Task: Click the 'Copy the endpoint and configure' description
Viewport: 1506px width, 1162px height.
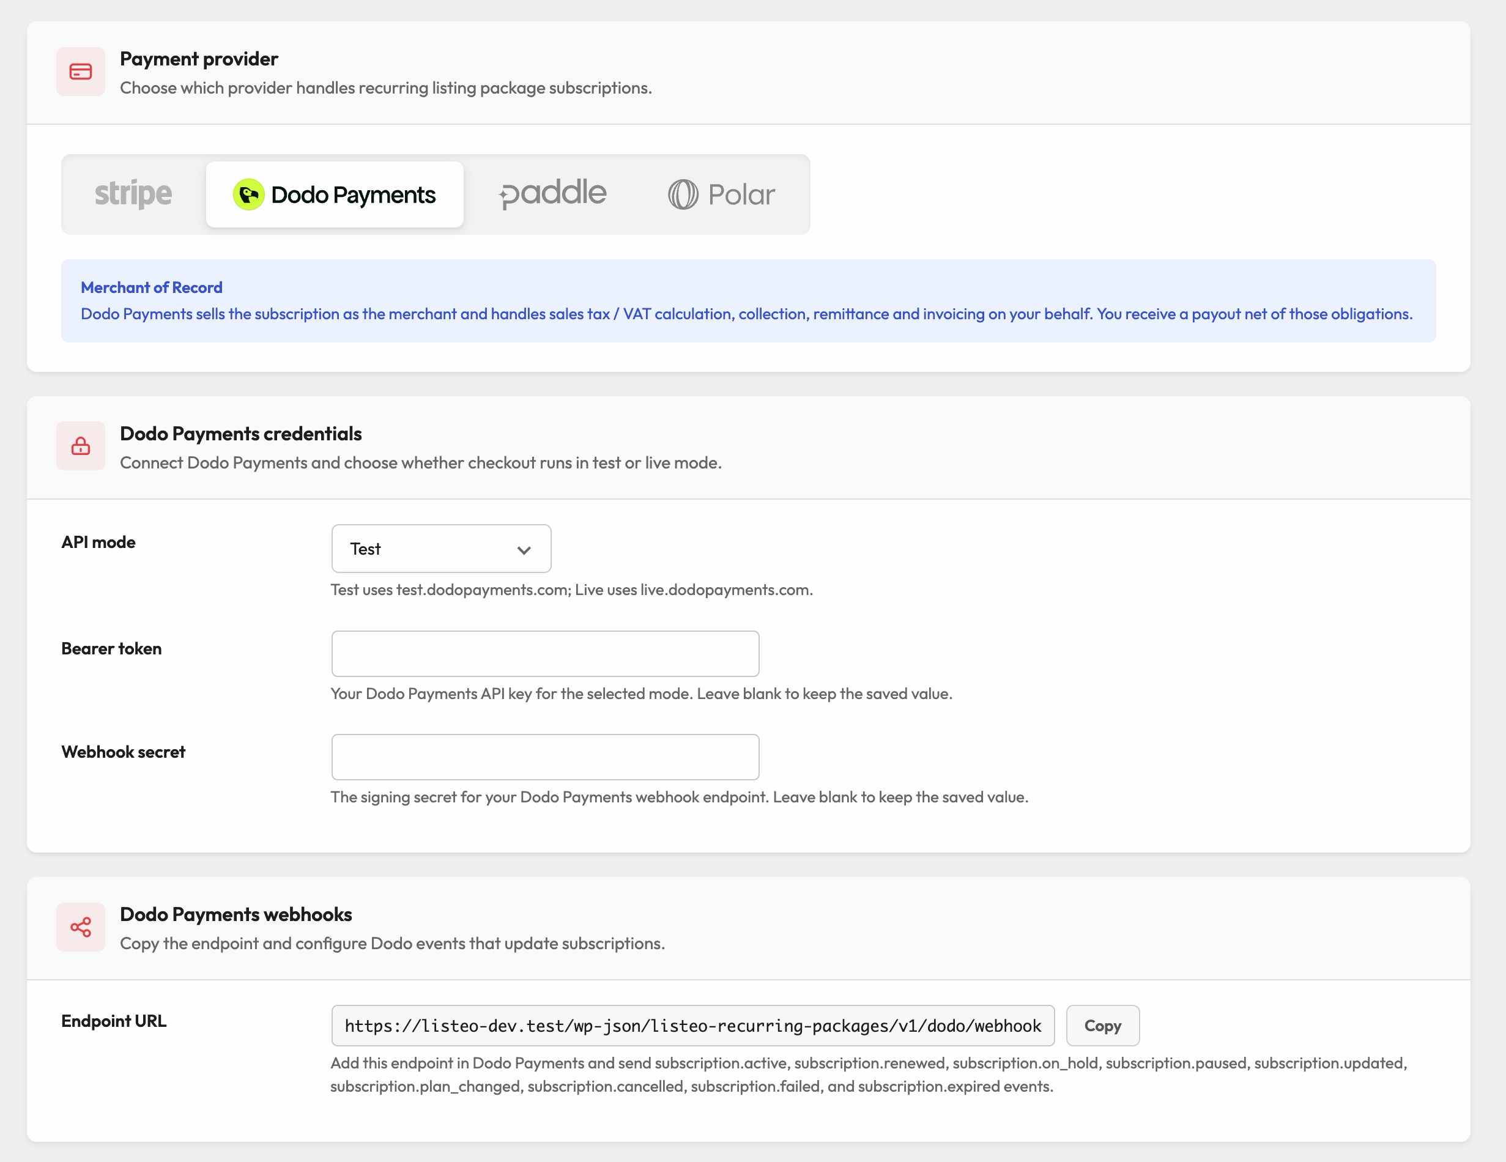Action: coord(392,944)
